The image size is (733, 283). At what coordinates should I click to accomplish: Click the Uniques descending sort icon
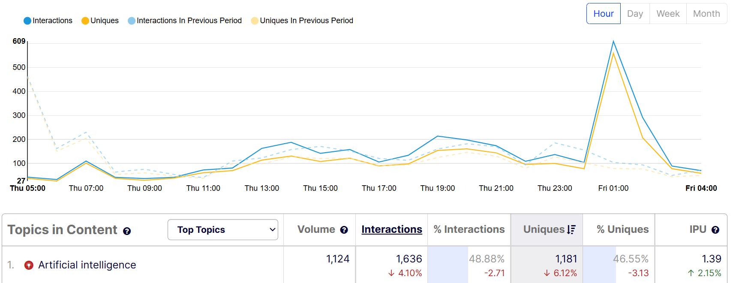coord(571,230)
